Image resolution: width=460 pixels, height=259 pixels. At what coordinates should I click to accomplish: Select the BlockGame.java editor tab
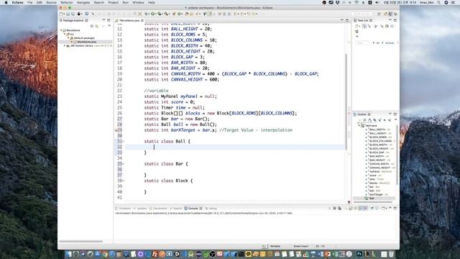coord(129,20)
